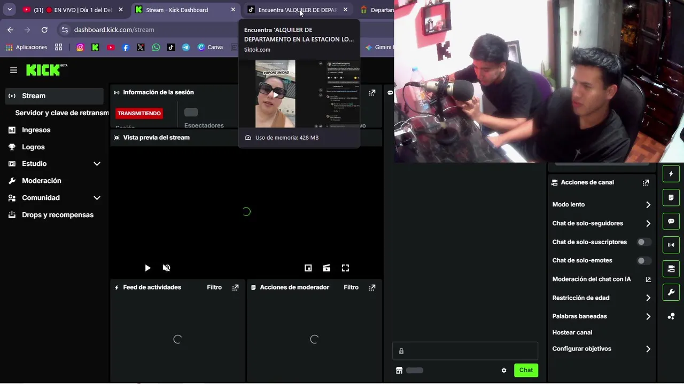Select Stream in the sidebar

55,96
